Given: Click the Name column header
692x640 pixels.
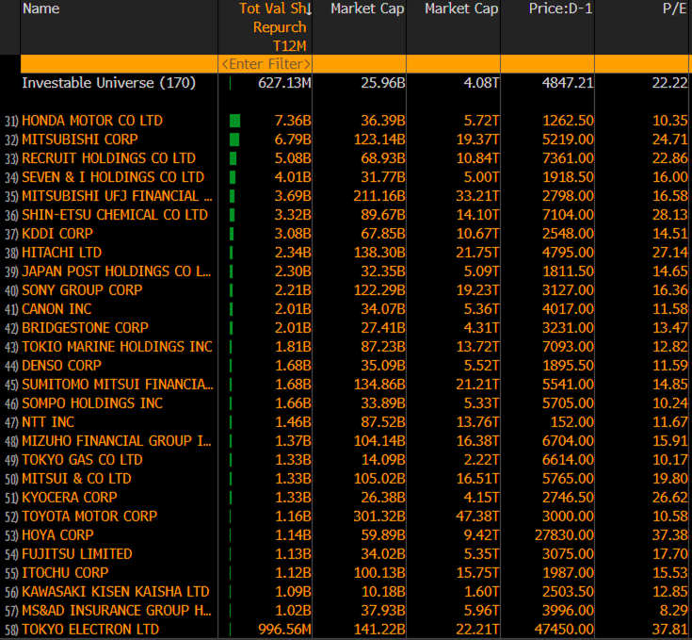Looking at the screenshot, I should pos(41,8).
